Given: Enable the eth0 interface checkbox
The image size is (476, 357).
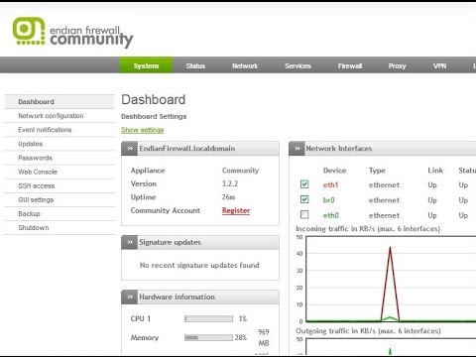Looking at the screenshot, I should (304, 214).
